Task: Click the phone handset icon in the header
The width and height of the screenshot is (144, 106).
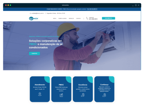Action: pos(87,18)
